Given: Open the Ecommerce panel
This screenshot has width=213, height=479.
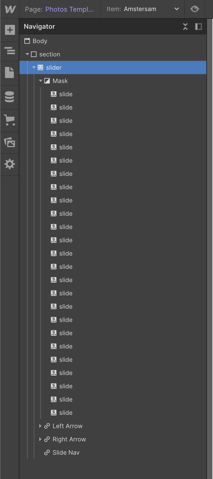Looking at the screenshot, I should click(10, 120).
